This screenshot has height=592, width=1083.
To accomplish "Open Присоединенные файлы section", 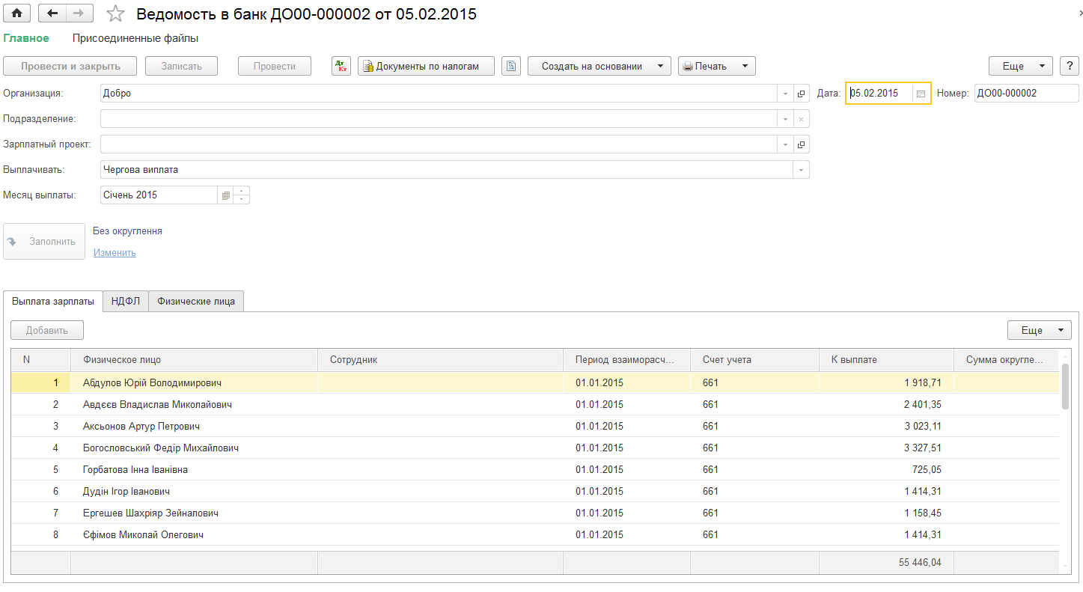I will [x=135, y=38].
